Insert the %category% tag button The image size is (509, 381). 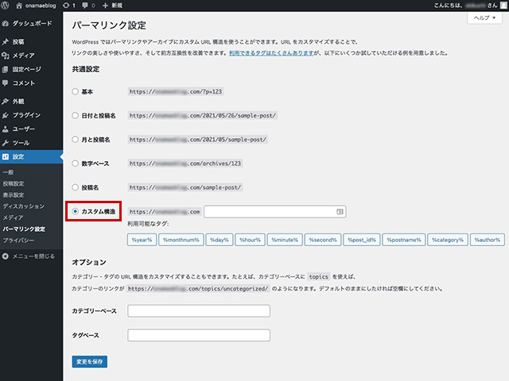coord(448,240)
